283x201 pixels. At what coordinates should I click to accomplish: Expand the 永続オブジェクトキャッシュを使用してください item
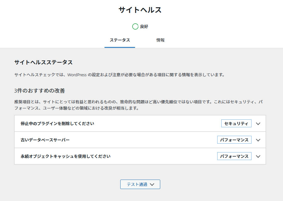(258, 156)
